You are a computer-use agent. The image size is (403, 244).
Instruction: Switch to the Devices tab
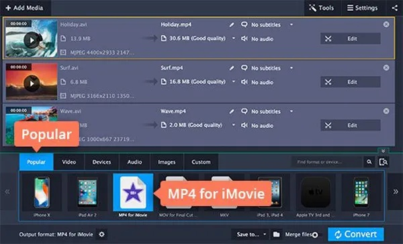point(102,162)
